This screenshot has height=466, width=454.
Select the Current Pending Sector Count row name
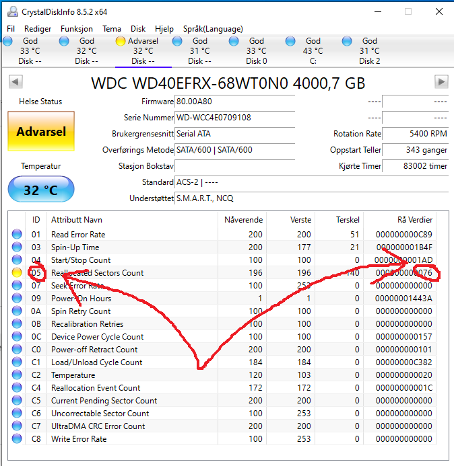104,401
